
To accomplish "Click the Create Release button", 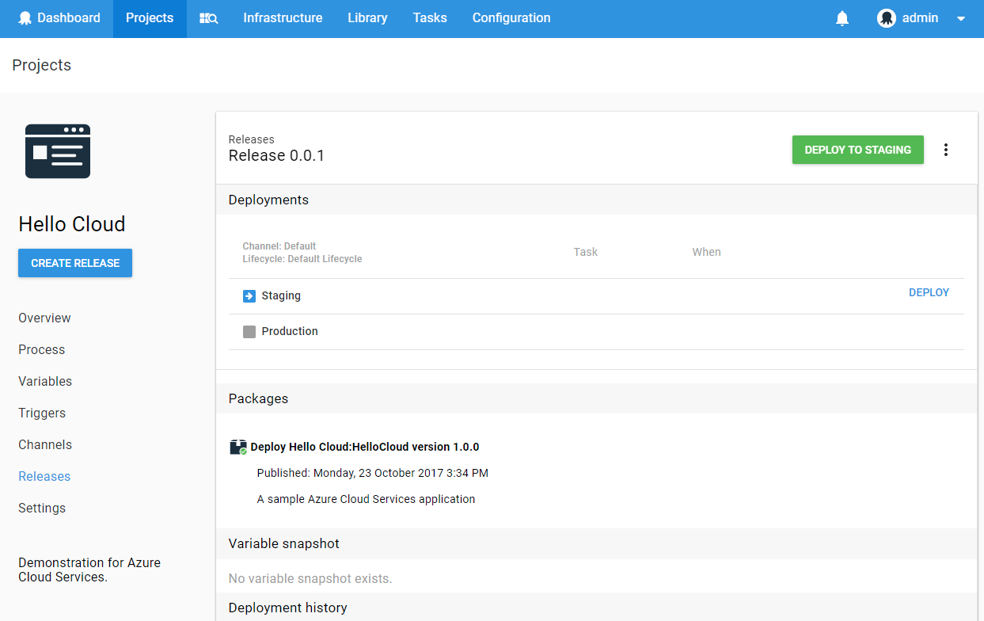I will point(75,263).
